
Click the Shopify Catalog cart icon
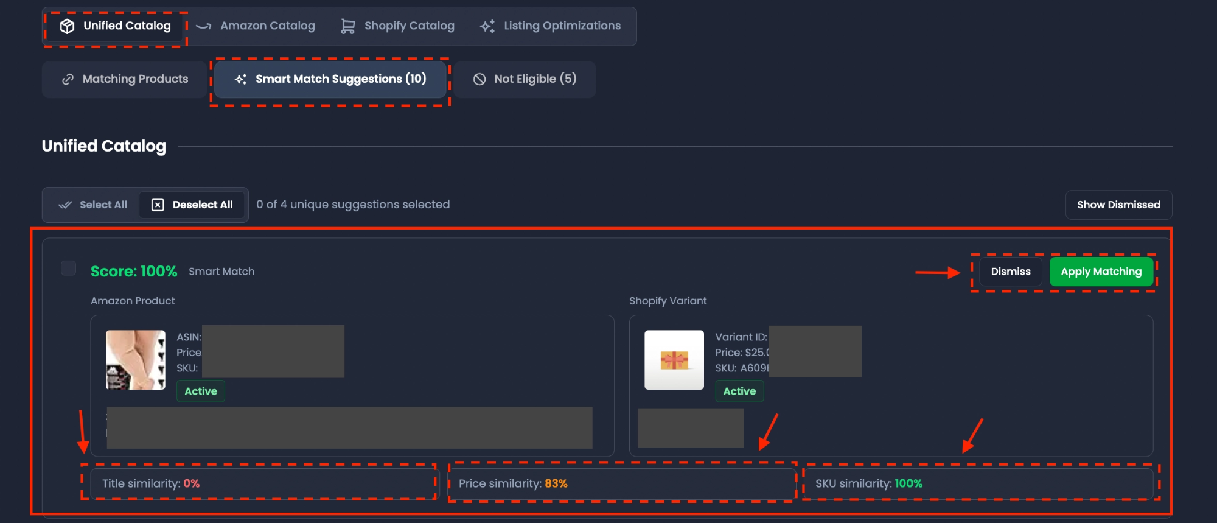[347, 26]
